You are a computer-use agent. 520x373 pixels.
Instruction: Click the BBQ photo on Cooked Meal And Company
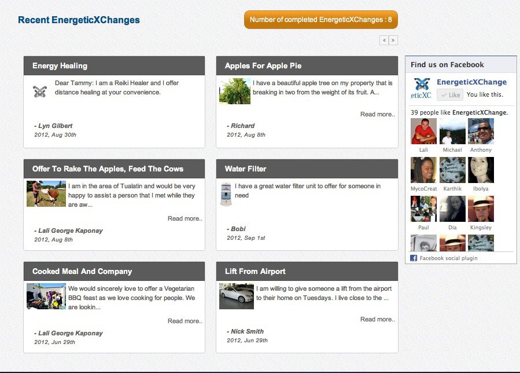[x=46, y=297]
